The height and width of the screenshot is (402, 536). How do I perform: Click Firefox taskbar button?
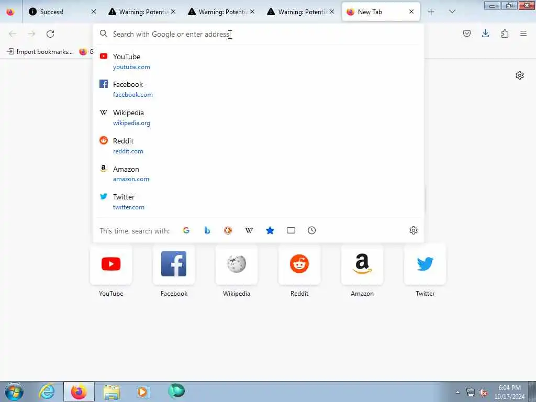tap(79, 392)
